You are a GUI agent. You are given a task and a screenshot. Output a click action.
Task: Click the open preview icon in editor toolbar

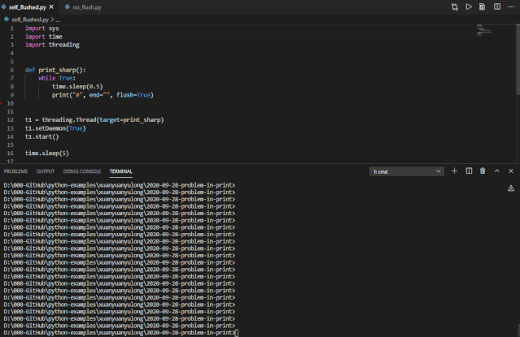click(483, 6)
